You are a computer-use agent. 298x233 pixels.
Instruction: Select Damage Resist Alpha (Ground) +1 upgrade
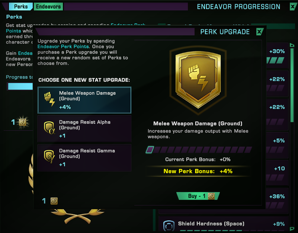point(84,129)
